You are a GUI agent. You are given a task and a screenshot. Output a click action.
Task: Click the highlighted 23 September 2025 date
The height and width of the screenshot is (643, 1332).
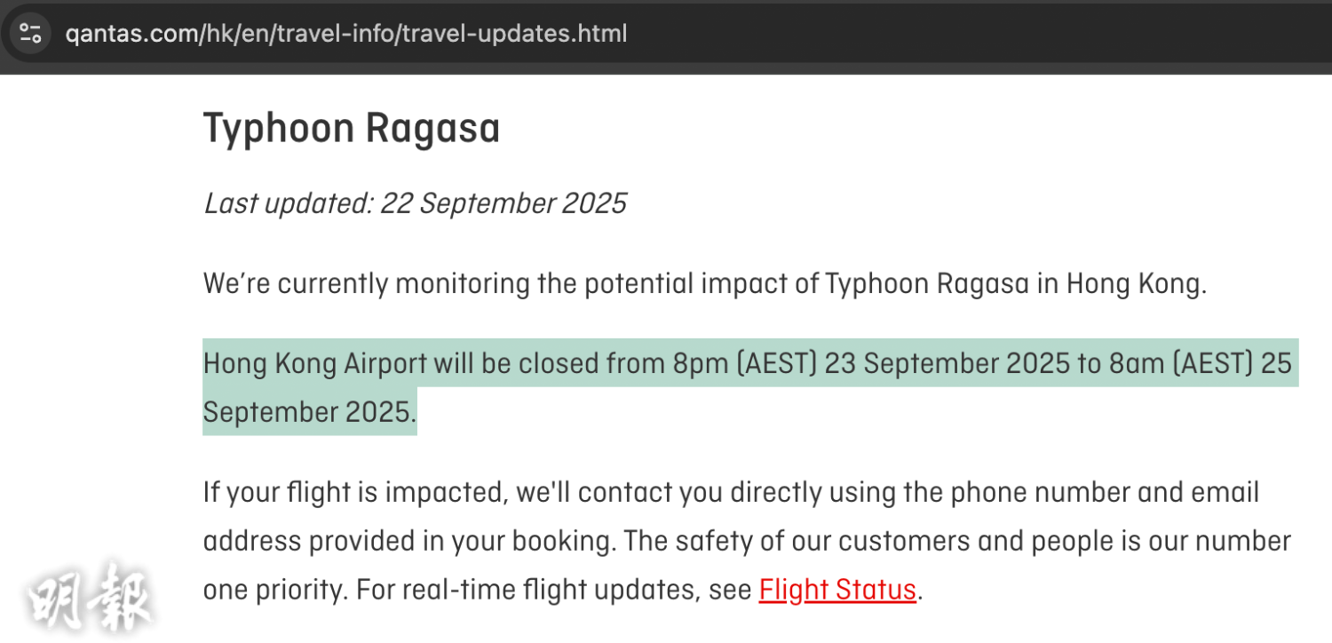click(x=947, y=364)
